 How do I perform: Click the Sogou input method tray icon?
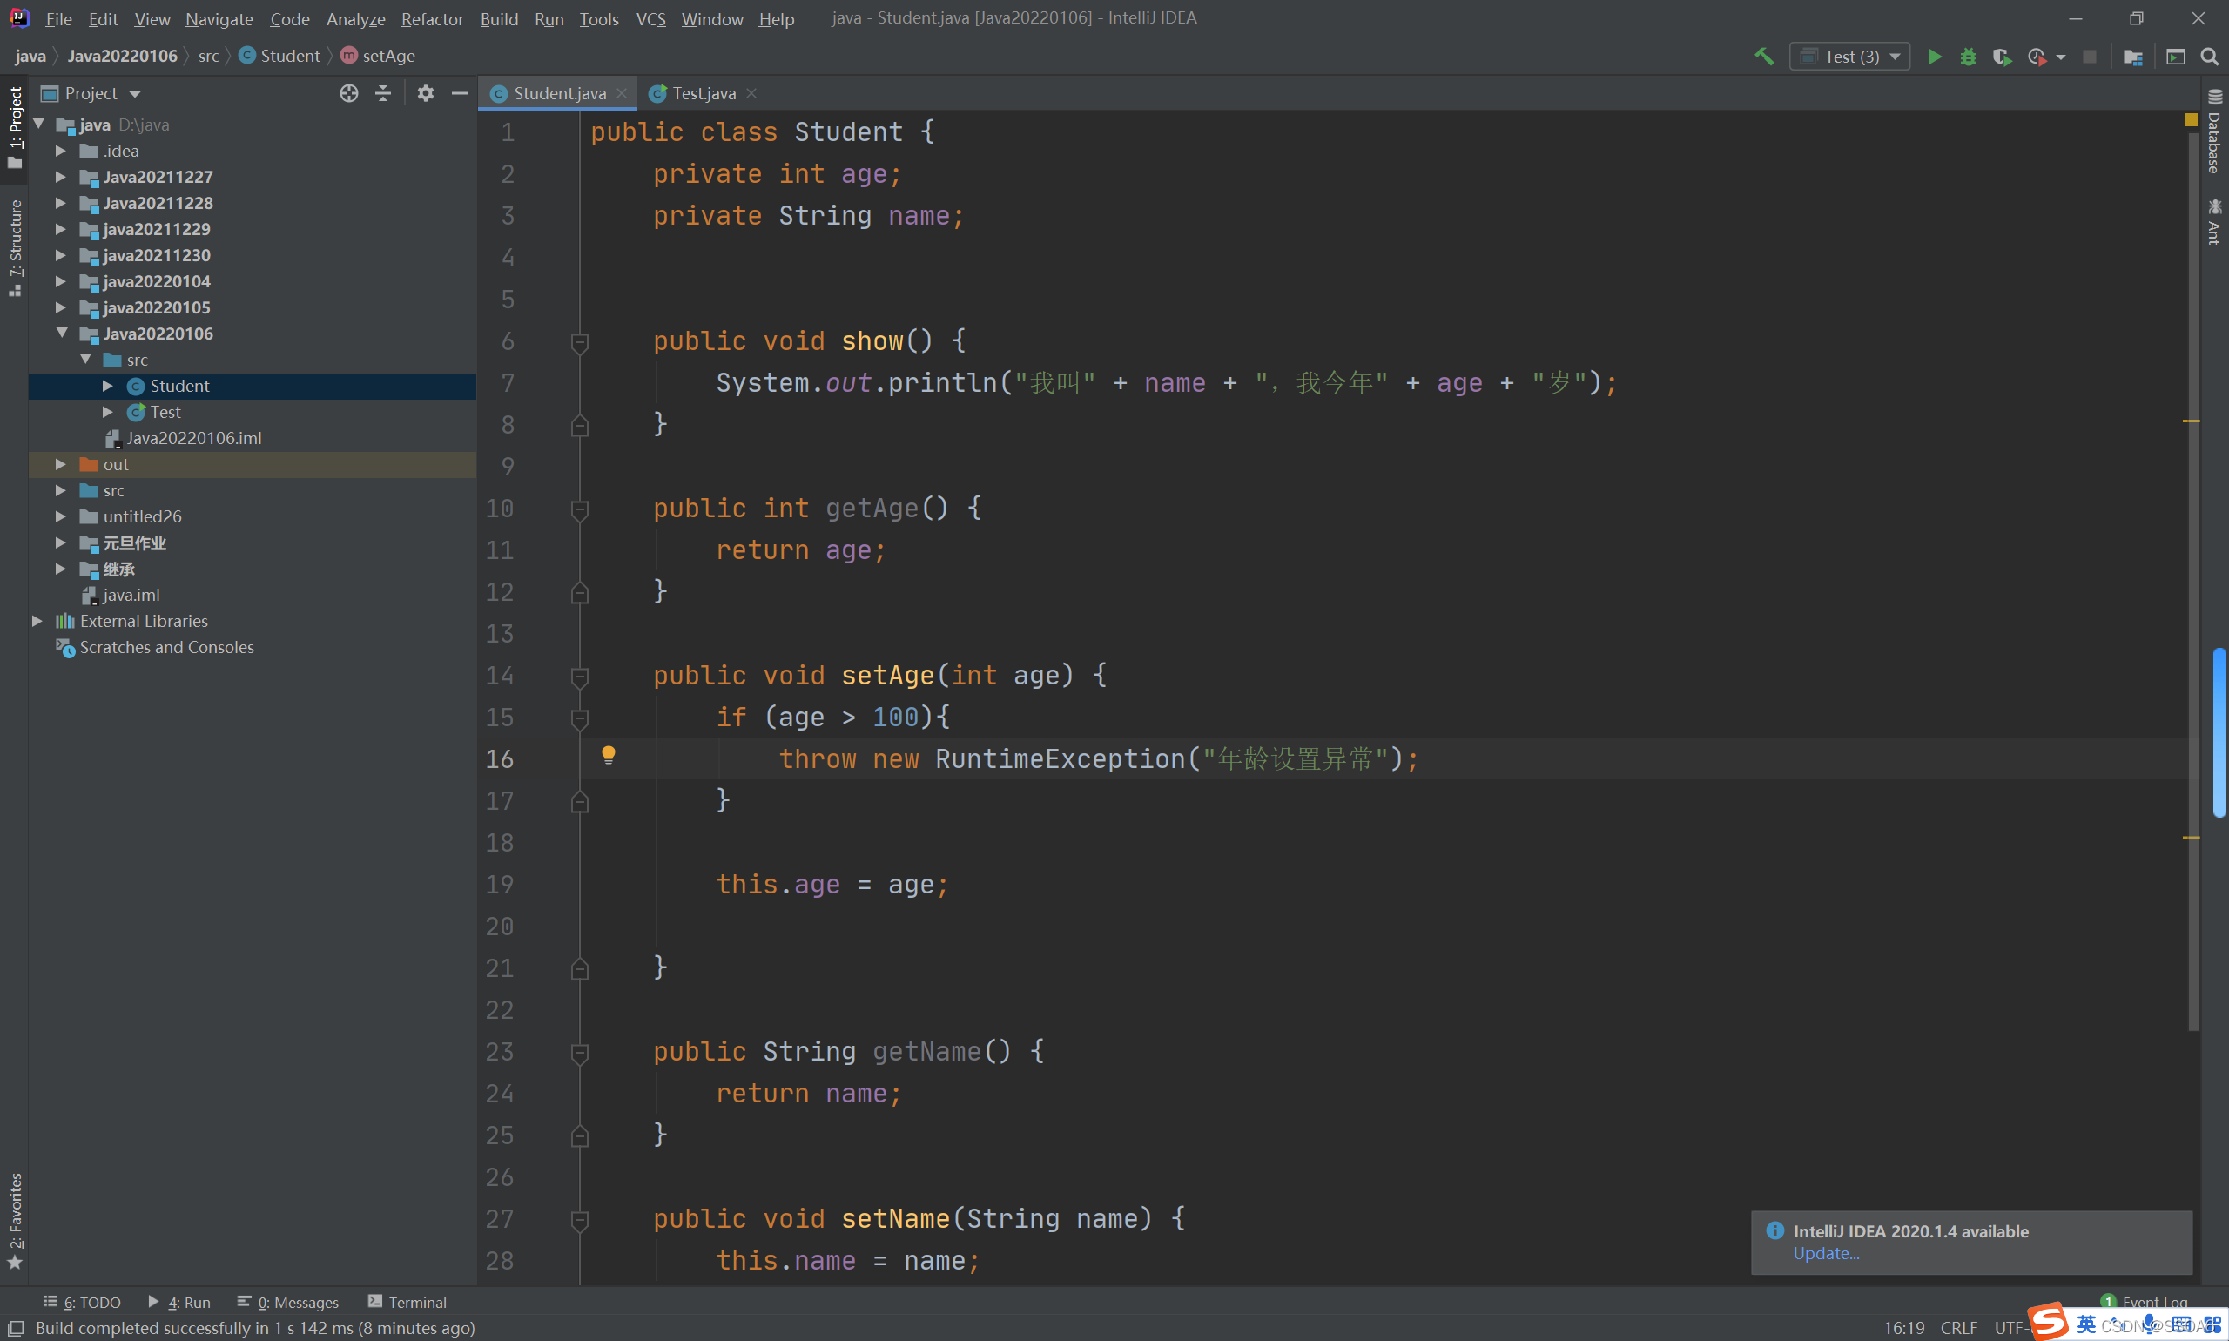pyautogui.click(x=2046, y=1321)
